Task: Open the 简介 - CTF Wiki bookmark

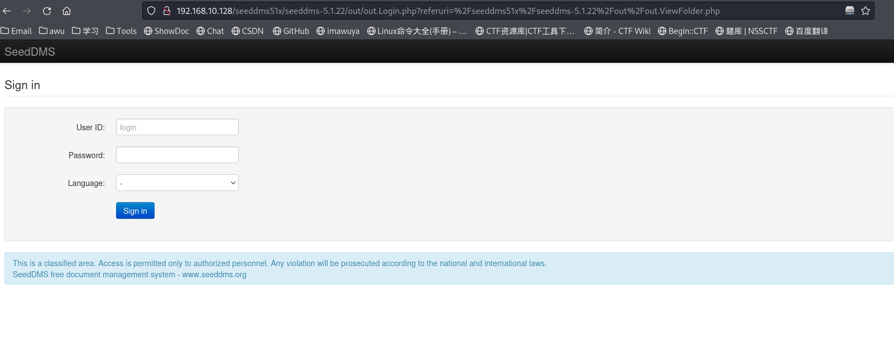Action: tap(617, 31)
